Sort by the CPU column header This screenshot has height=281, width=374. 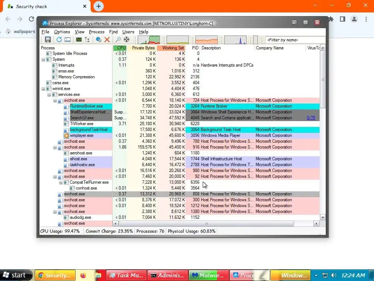(x=120, y=48)
